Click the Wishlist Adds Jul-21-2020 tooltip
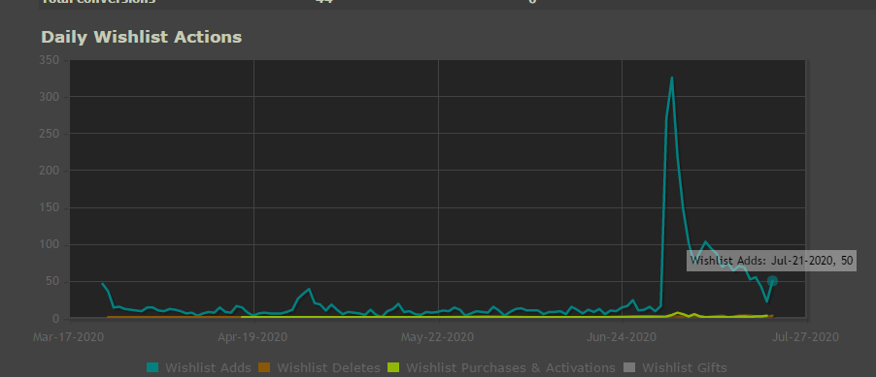Image resolution: width=876 pixels, height=377 pixels. click(x=771, y=261)
